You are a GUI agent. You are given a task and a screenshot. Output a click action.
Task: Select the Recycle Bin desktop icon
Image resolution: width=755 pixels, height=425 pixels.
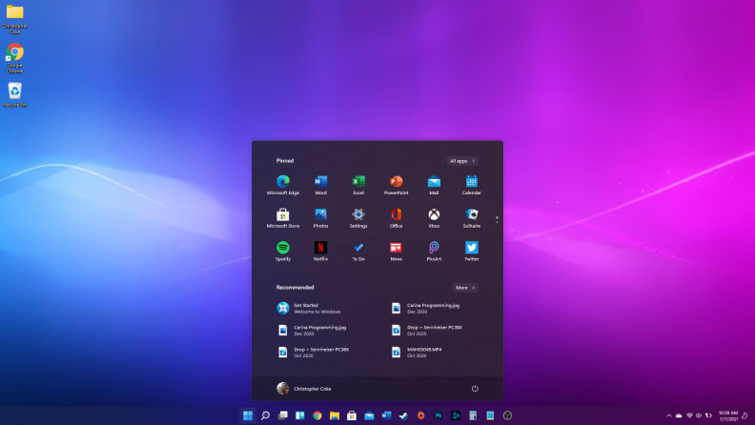pyautogui.click(x=14, y=95)
